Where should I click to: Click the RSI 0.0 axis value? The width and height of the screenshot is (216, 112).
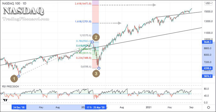(206, 103)
